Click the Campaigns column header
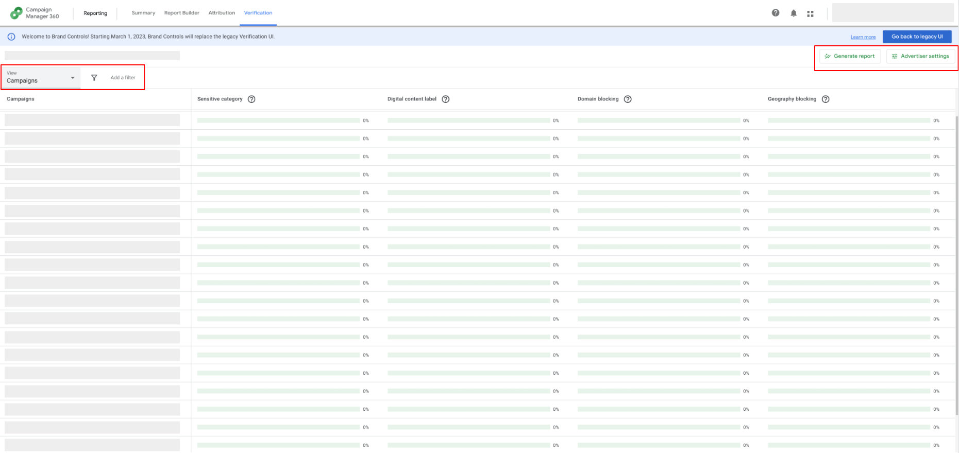The image size is (959, 453). point(21,99)
